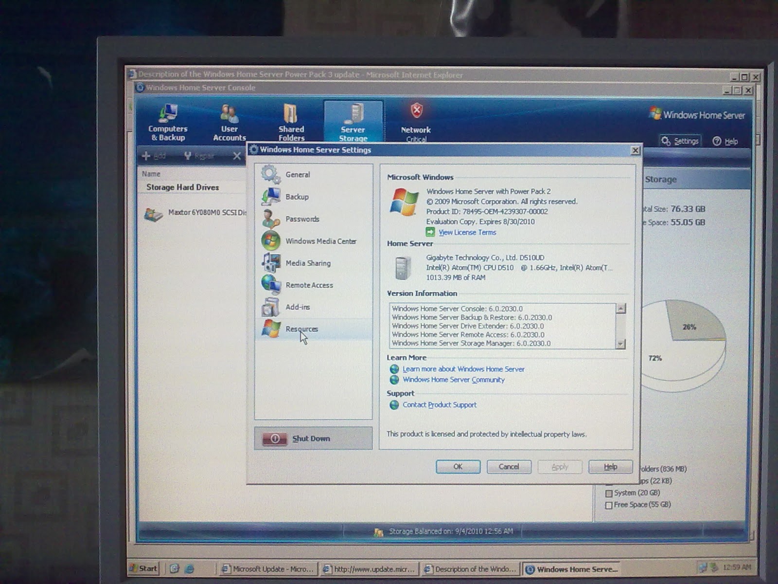Click the up arrow of version list scrollbar
The width and height of the screenshot is (778, 584).
pos(621,309)
